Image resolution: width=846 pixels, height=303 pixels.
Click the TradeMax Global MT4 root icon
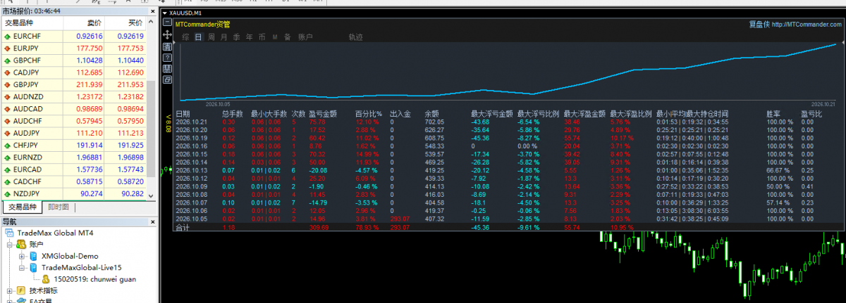9,233
